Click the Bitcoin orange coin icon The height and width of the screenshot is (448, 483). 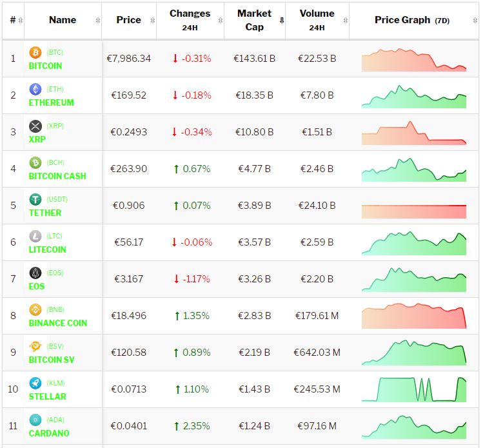pos(35,53)
